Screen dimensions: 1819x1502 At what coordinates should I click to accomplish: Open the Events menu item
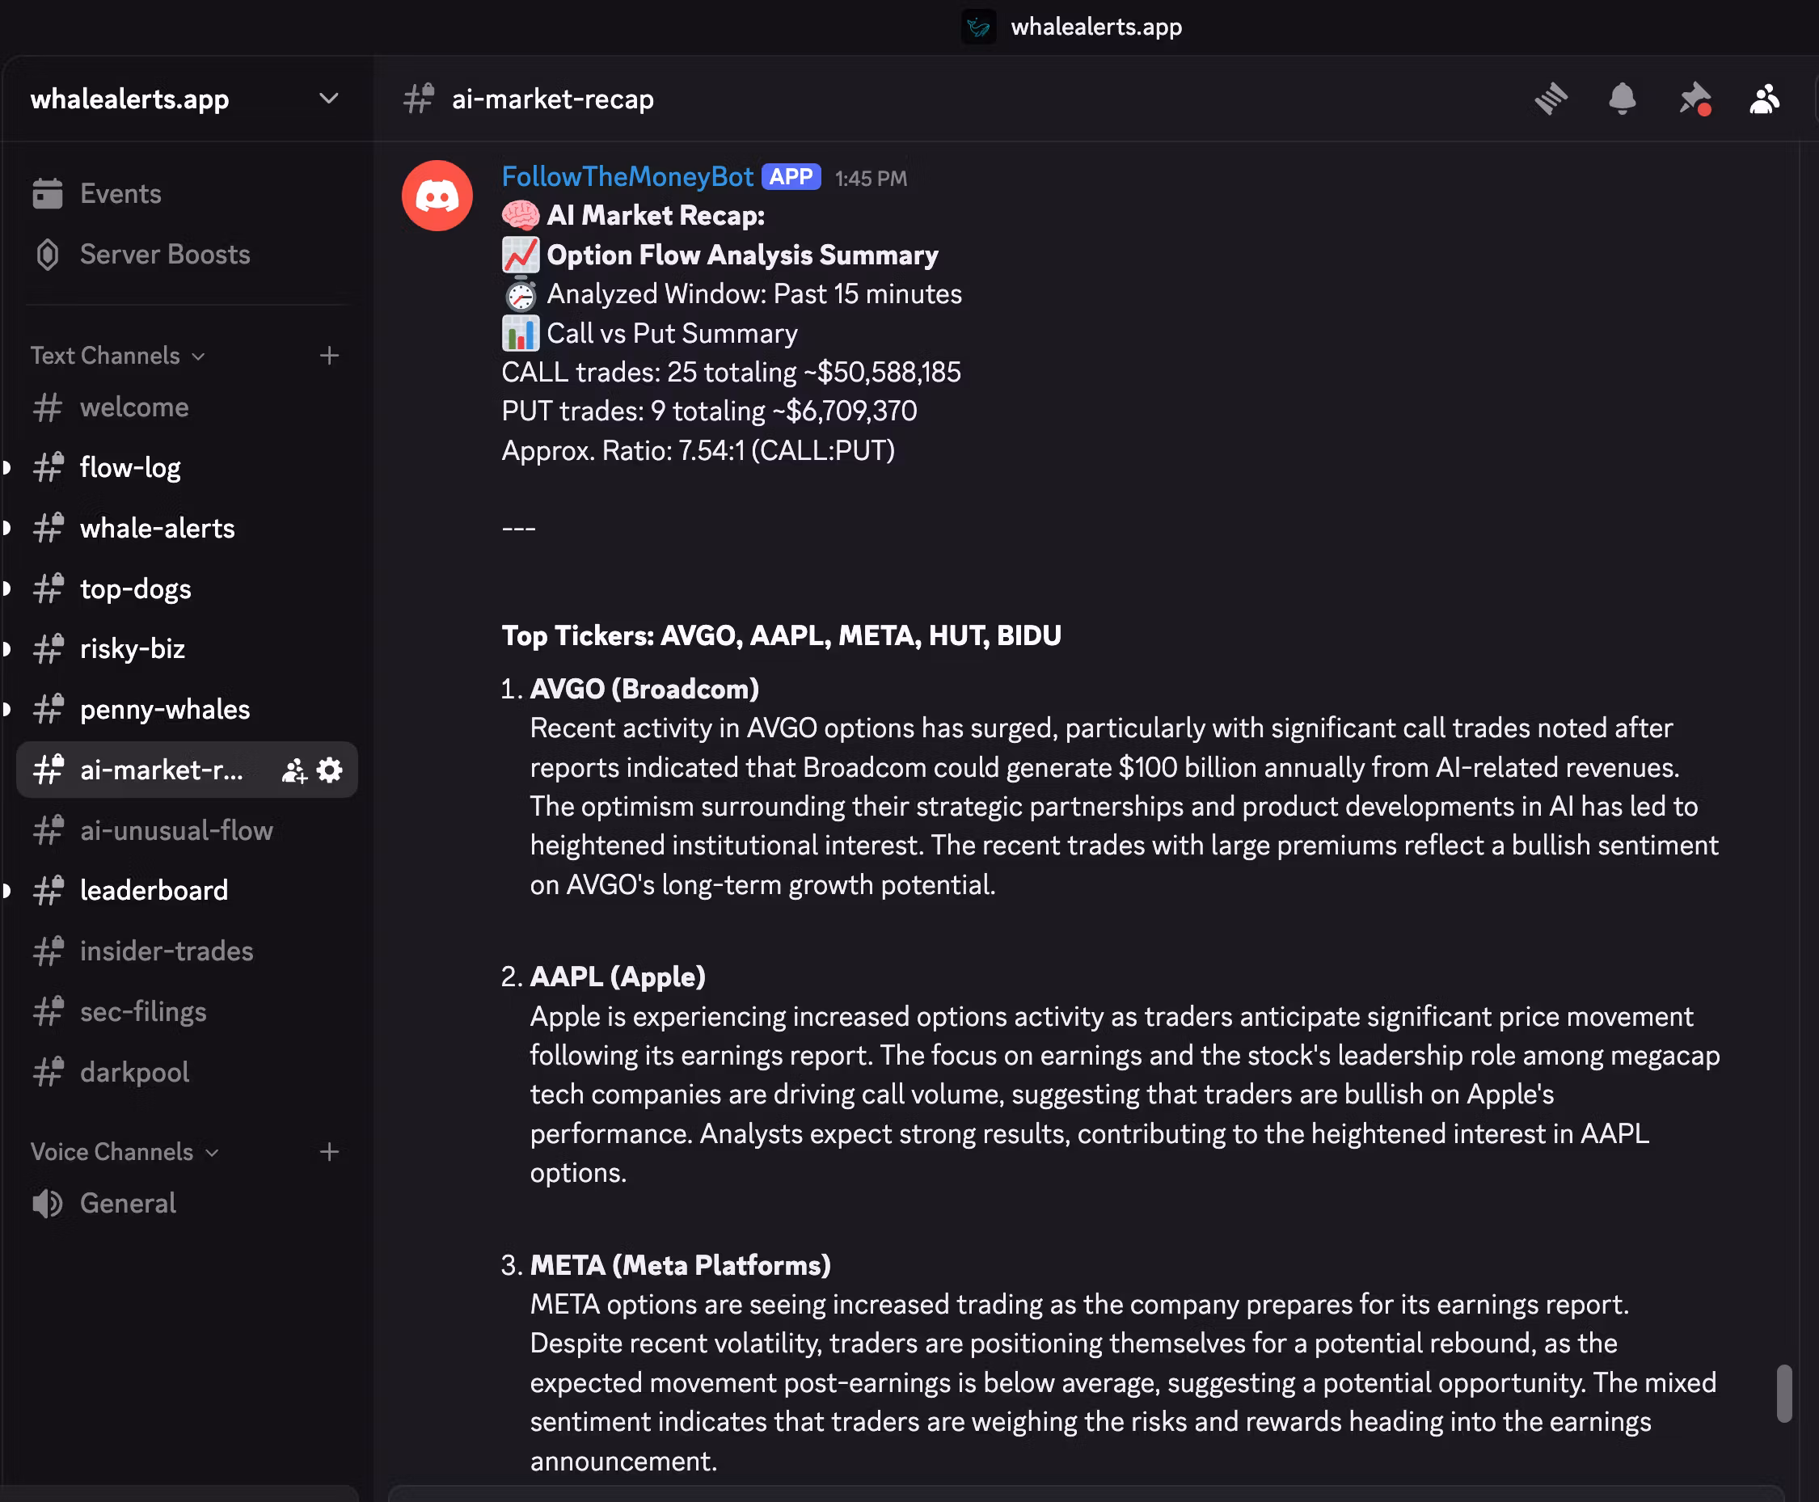coord(120,194)
